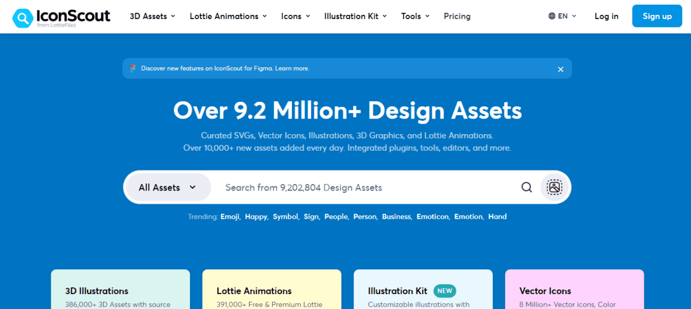Screen dimensions: 691x309
Task: Follow the Learn more link in banner
Action: pos(292,68)
